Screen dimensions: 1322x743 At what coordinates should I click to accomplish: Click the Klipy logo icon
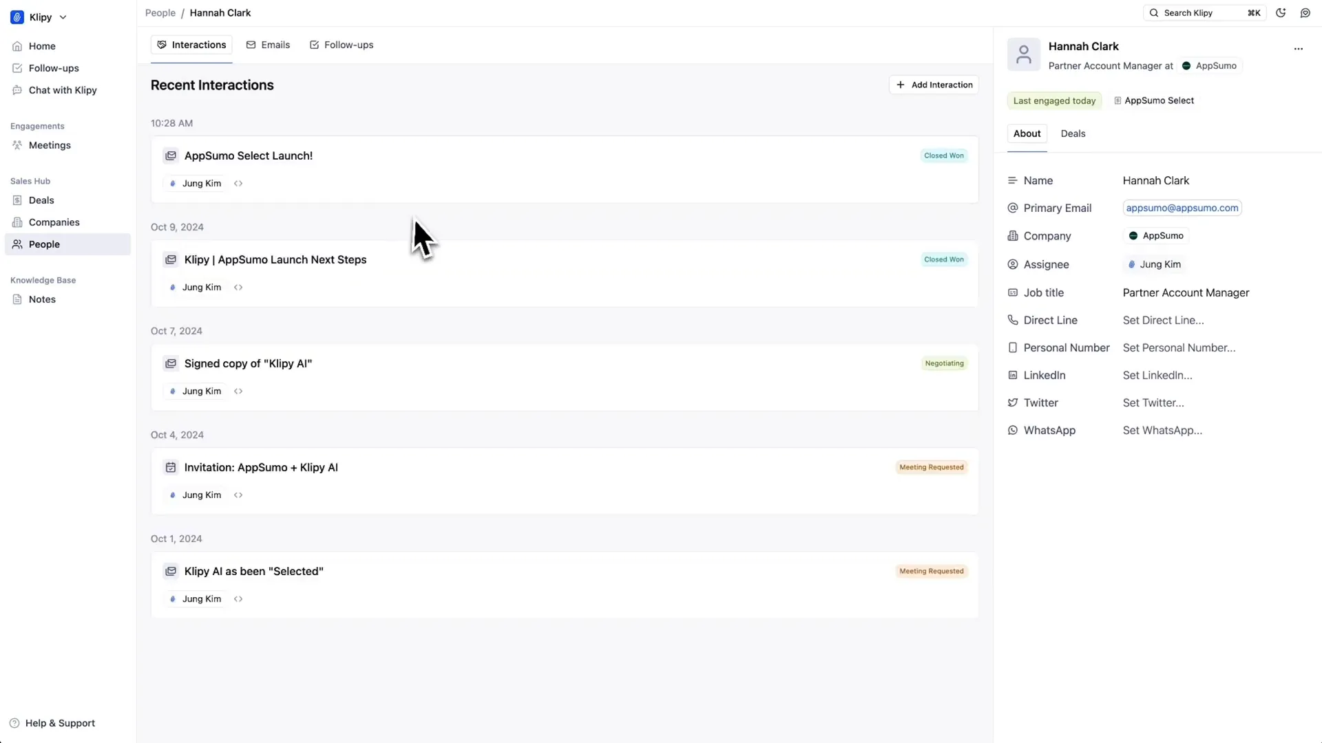tap(17, 17)
